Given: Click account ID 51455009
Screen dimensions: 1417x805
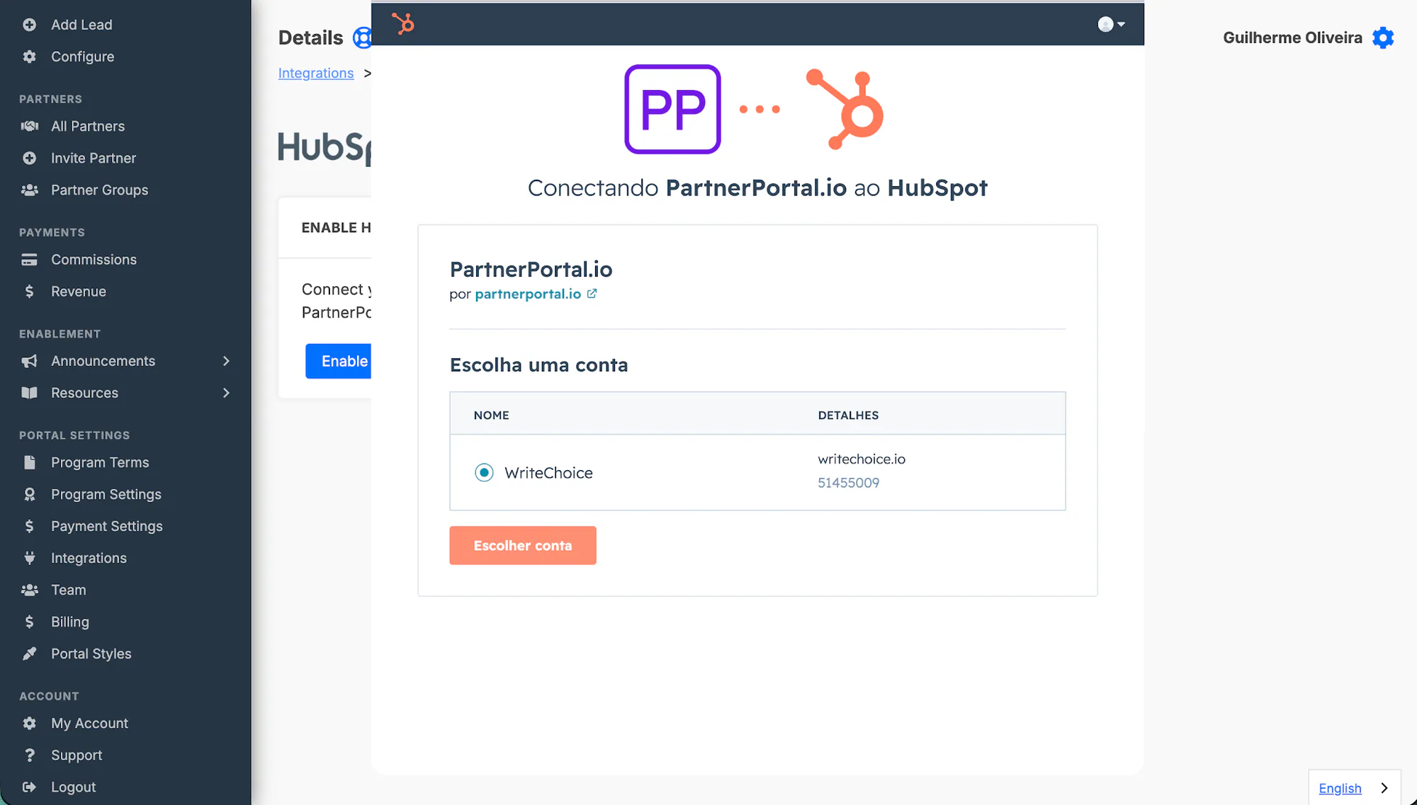Looking at the screenshot, I should pos(848,483).
